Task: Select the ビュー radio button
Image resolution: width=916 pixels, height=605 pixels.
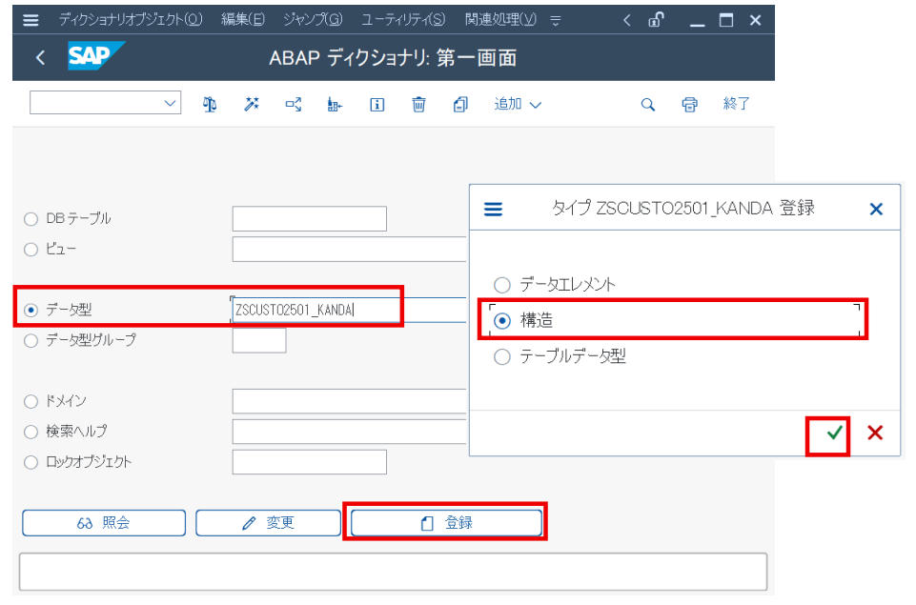Action: (x=31, y=250)
